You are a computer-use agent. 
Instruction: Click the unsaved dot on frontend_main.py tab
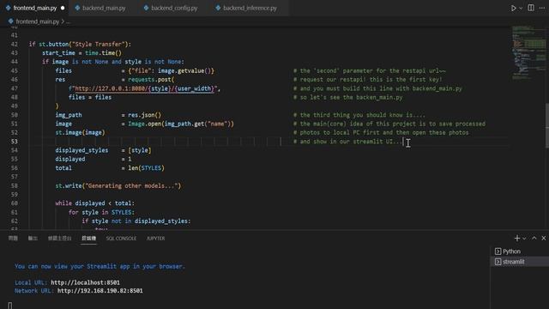(63, 8)
